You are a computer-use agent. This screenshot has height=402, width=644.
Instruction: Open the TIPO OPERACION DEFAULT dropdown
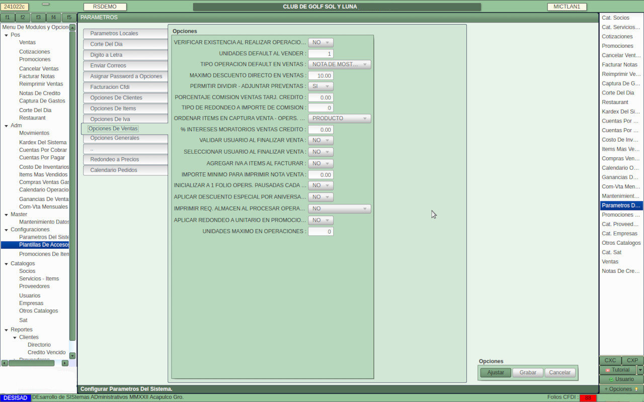point(339,64)
